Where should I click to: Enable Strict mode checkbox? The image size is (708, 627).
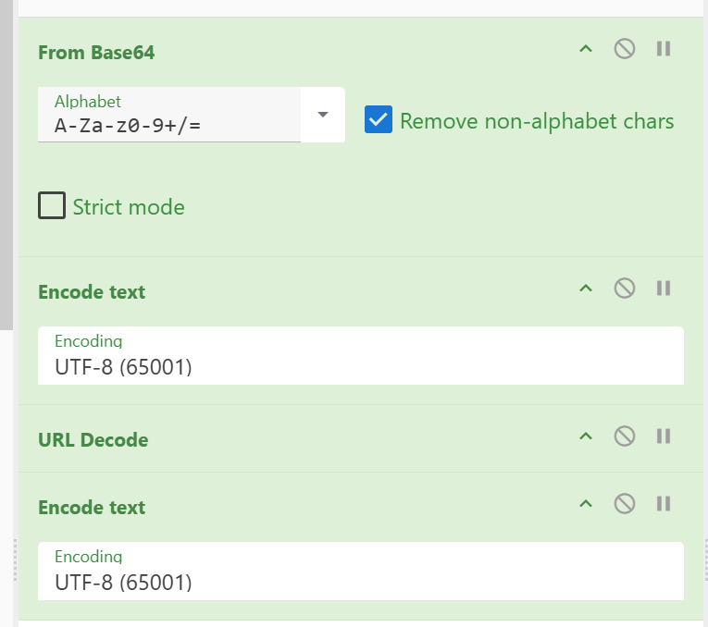click(52, 205)
